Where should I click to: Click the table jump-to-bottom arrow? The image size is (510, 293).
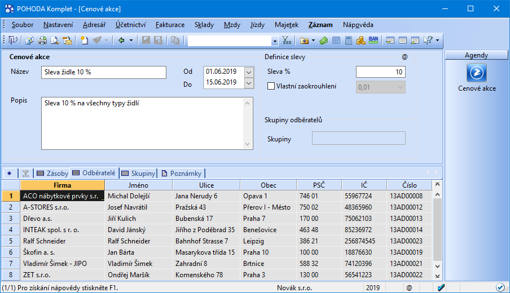pyautogui.click(x=437, y=276)
